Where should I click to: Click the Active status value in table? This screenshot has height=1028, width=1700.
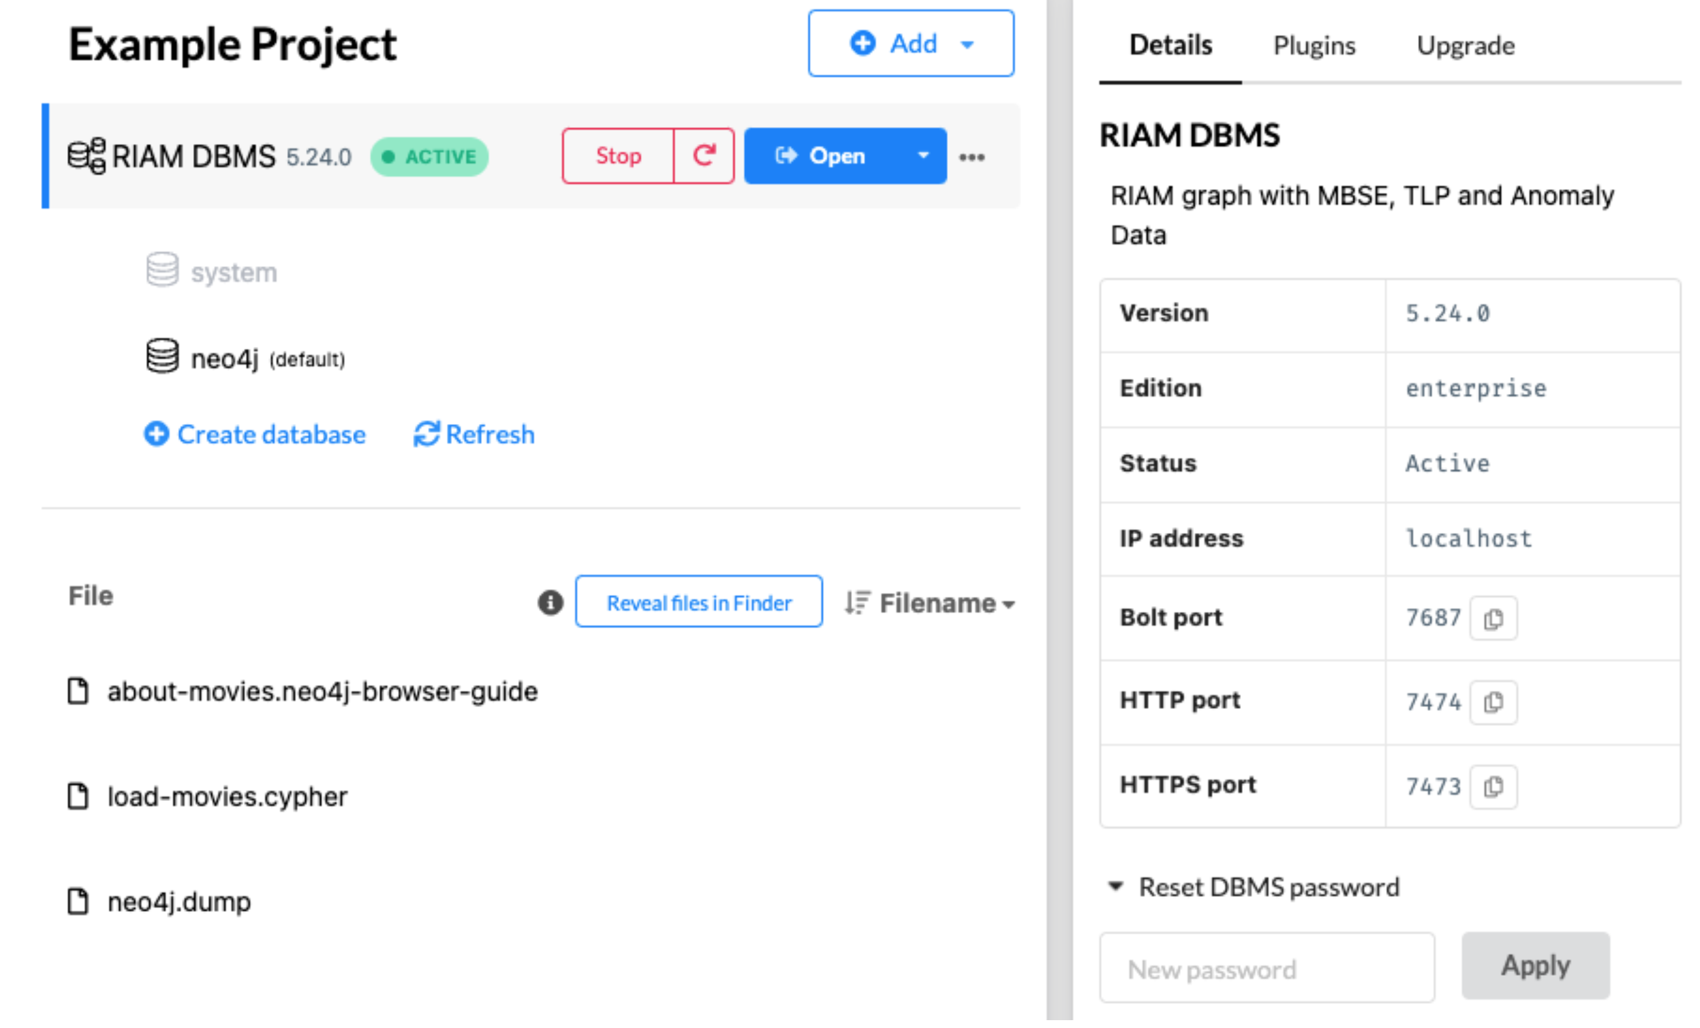1448,463
